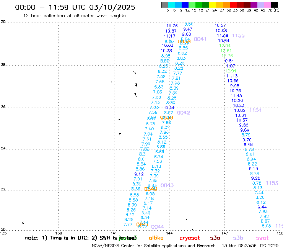283x249 pixels.
Task: Click the '1154' pass time marker
Action: (255, 110)
